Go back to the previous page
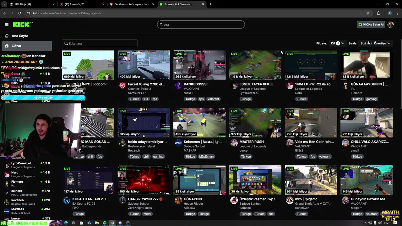Viewport: 402px width, 226px height. (x=4, y=13)
